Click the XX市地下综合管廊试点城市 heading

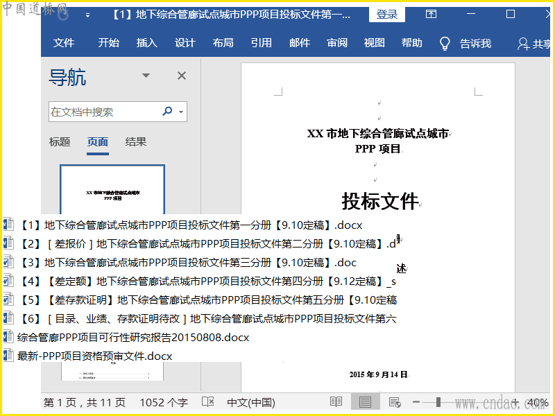(377, 134)
